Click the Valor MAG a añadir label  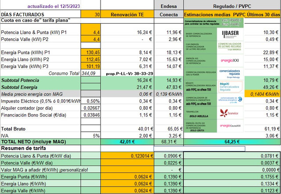44,169
